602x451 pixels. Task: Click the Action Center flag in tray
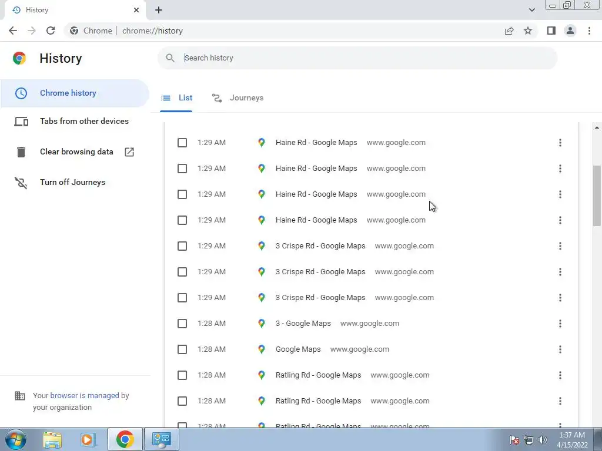[514, 440]
